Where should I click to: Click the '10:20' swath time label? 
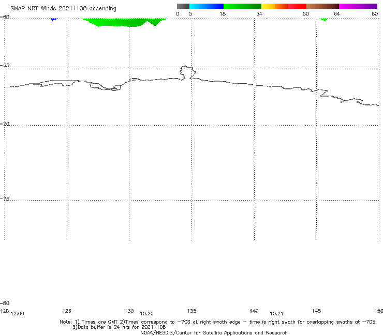click(146, 314)
